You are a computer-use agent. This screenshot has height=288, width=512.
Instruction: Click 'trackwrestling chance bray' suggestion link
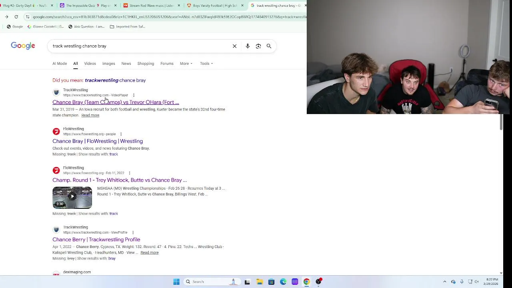coord(115,80)
